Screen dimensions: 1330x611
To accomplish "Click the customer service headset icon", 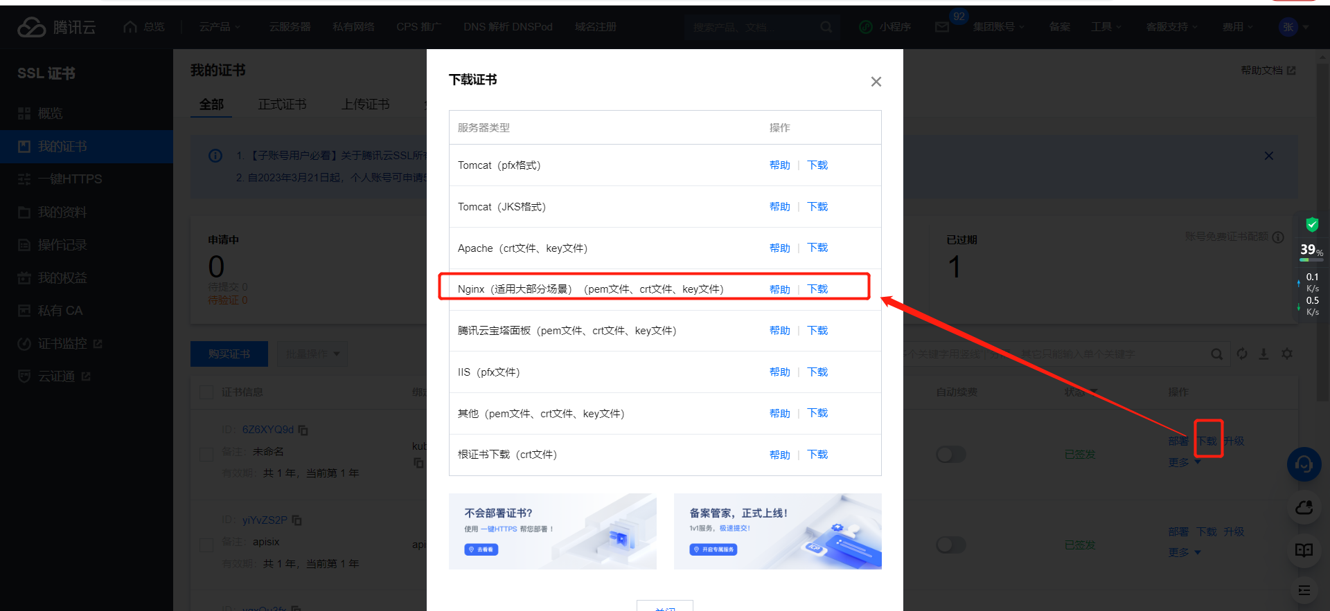I will pyautogui.click(x=1304, y=464).
